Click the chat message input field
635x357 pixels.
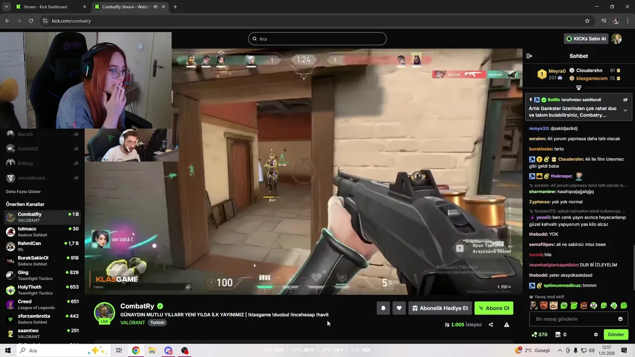[x=578, y=319]
